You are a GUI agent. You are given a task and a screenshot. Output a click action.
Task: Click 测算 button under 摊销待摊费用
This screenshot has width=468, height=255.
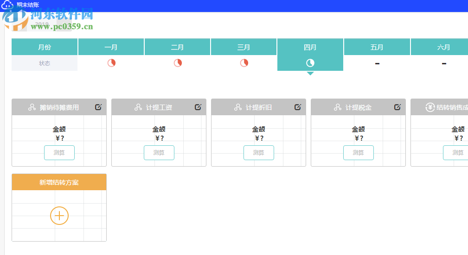[x=59, y=153]
